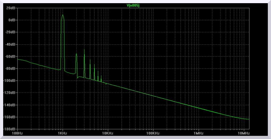Select the -20dB vertical axis label
This screenshot has width=271, height=139.
11,32
